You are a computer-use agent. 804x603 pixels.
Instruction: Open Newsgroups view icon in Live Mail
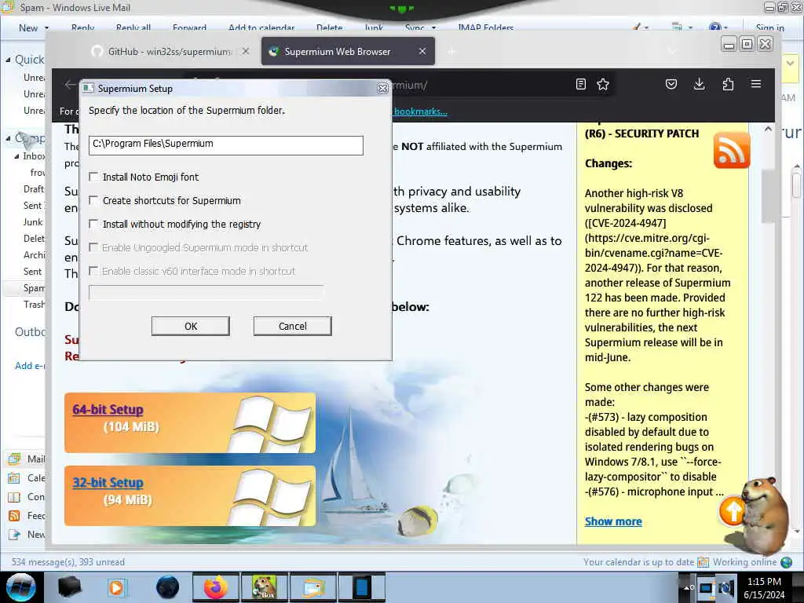(x=14, y=535)
